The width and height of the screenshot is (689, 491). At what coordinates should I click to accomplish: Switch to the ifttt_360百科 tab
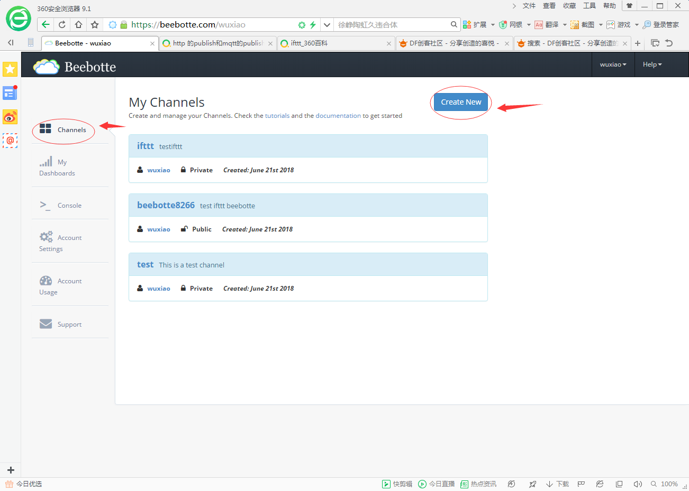click(x=336, y=43)
